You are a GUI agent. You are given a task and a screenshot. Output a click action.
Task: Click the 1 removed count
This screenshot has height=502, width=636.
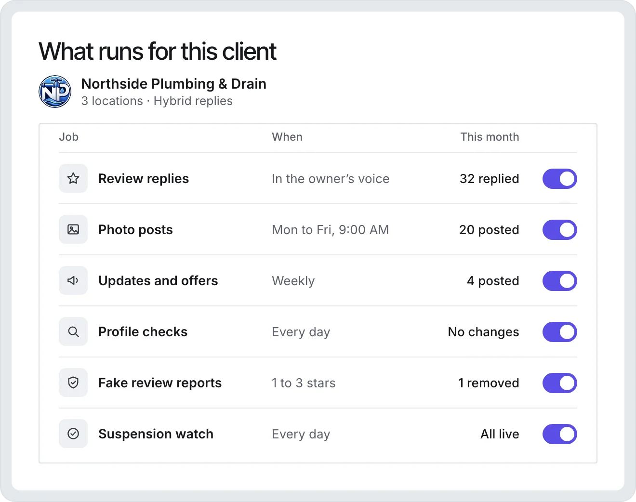(x=489, y=383)
